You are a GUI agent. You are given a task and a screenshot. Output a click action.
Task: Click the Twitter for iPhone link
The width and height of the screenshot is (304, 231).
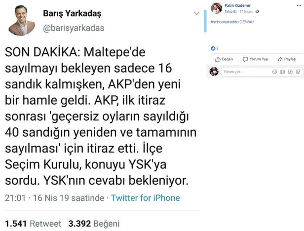146,198
